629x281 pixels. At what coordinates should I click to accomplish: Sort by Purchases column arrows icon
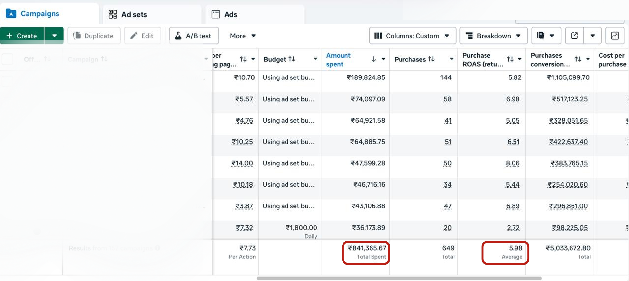(431, 59)
